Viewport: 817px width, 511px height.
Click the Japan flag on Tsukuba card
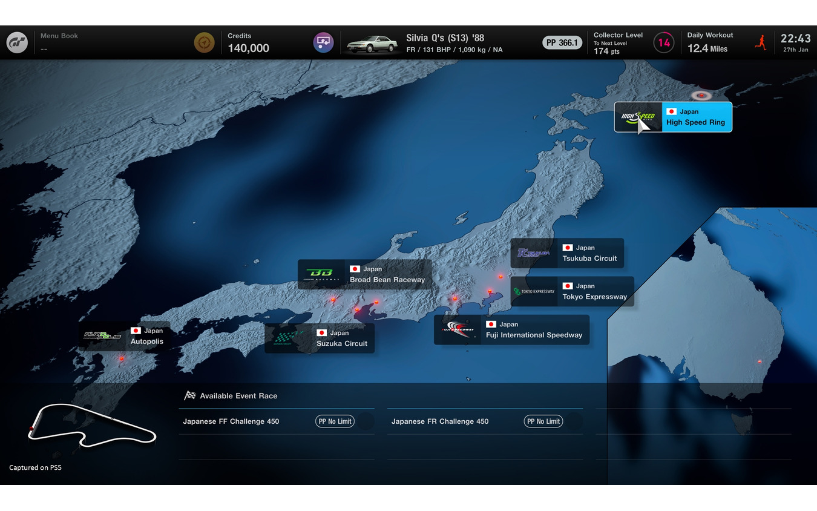[x=568, y=248]
